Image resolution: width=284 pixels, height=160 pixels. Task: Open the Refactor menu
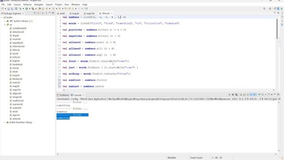[x=28, y=4]
